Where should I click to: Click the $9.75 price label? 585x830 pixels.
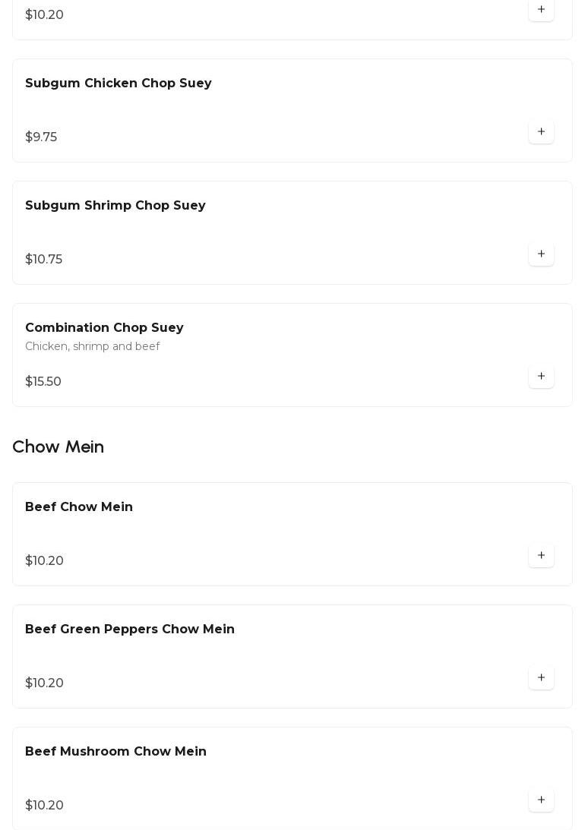[41, 137]
